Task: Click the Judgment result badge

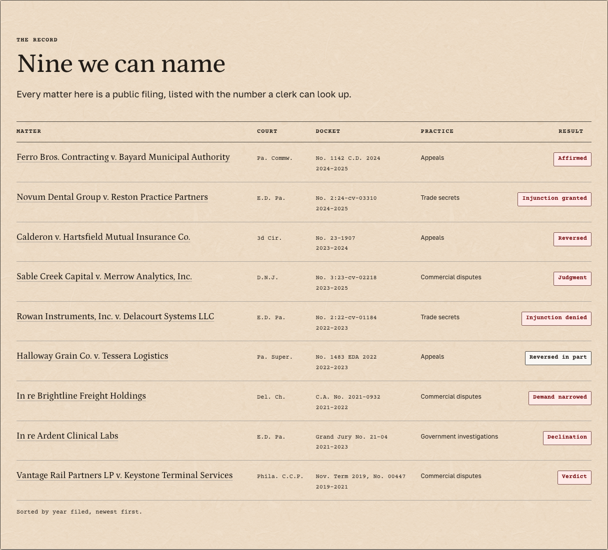Action: tap(572, 278)
